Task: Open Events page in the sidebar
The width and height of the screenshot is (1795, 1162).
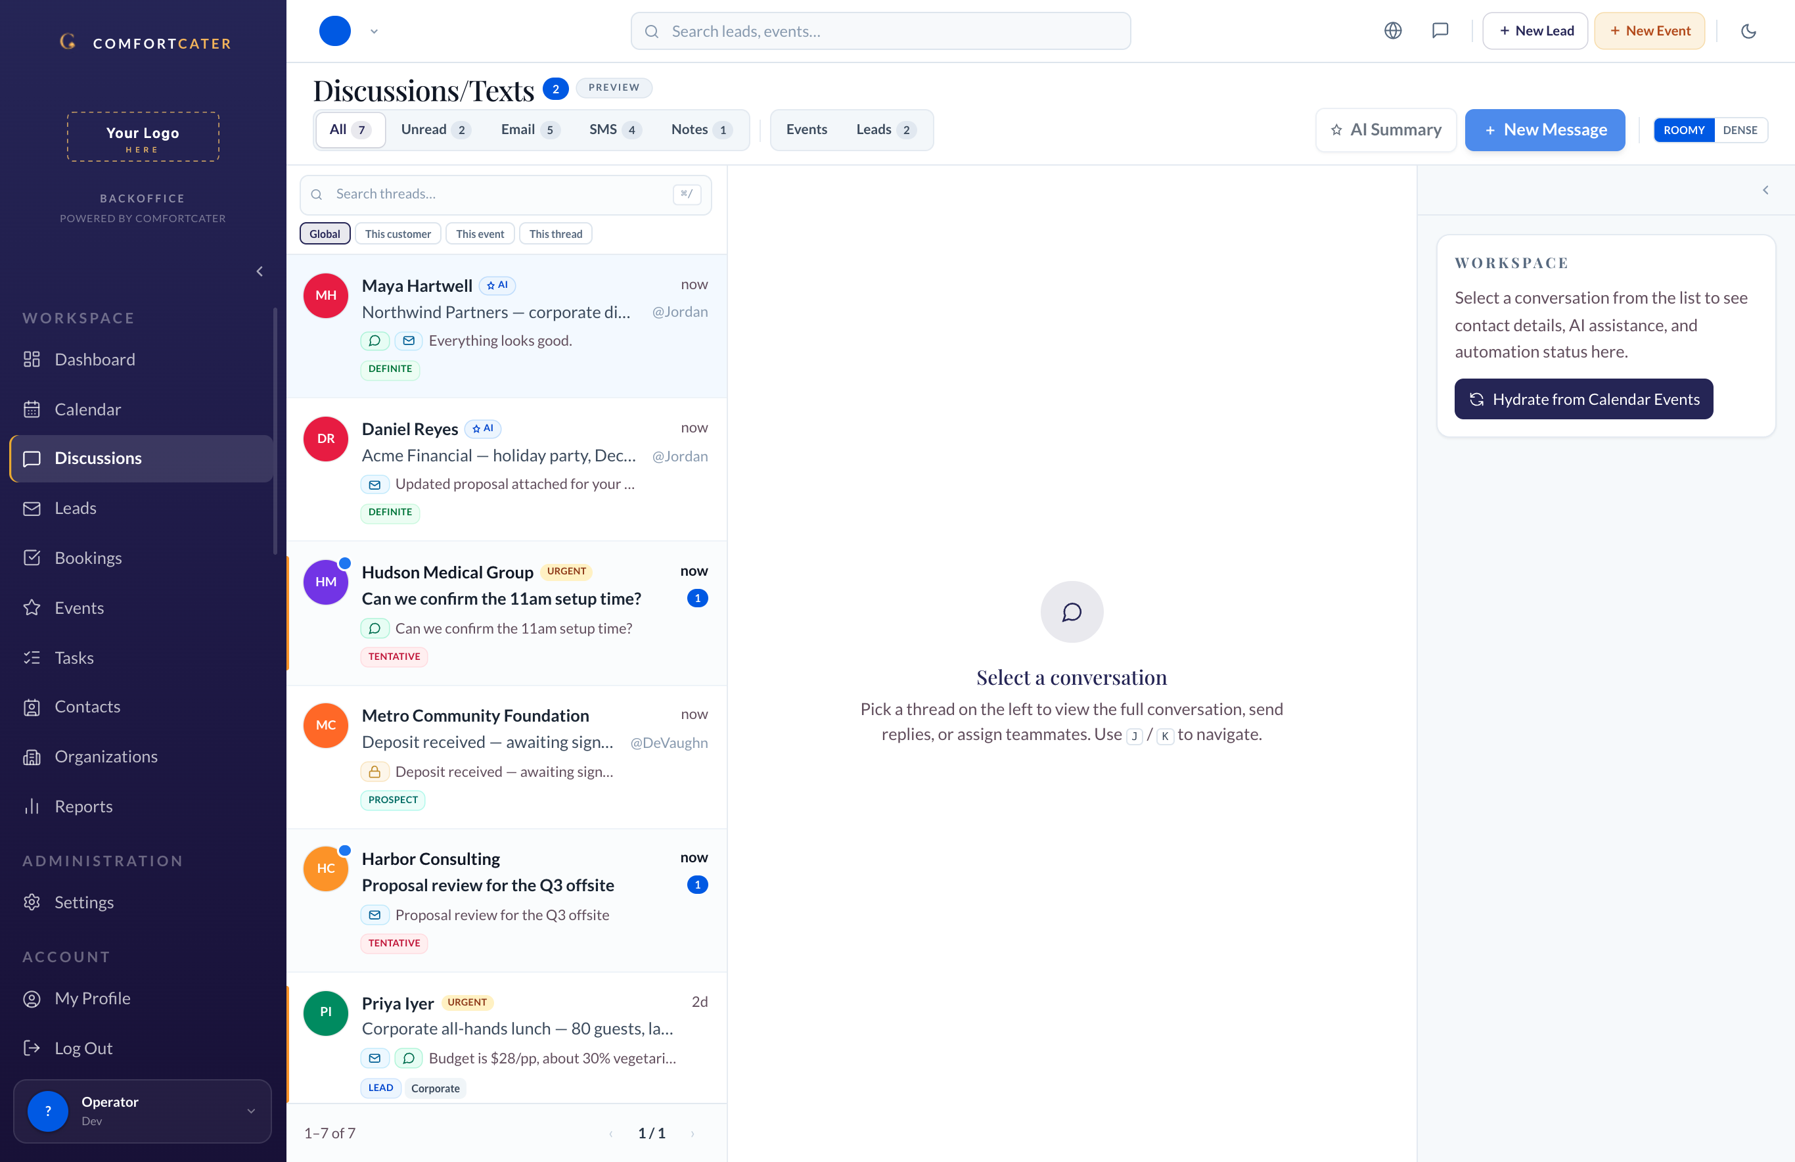Action: pos(142,607)
